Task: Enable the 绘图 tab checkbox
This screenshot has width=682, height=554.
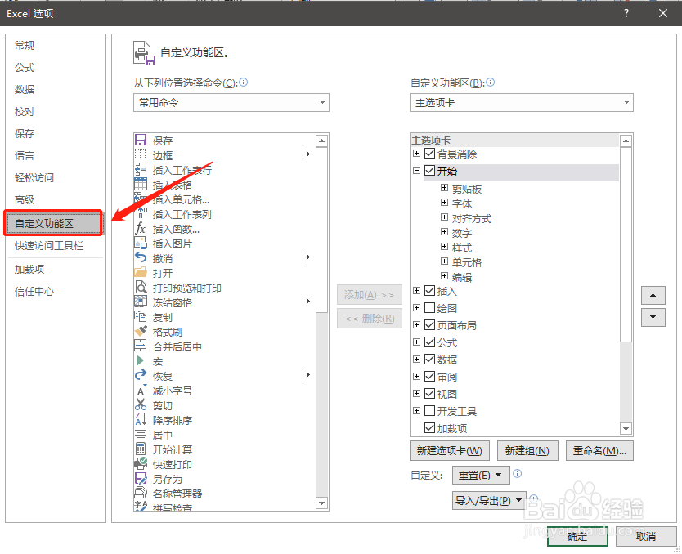Action: pos(430,308)
